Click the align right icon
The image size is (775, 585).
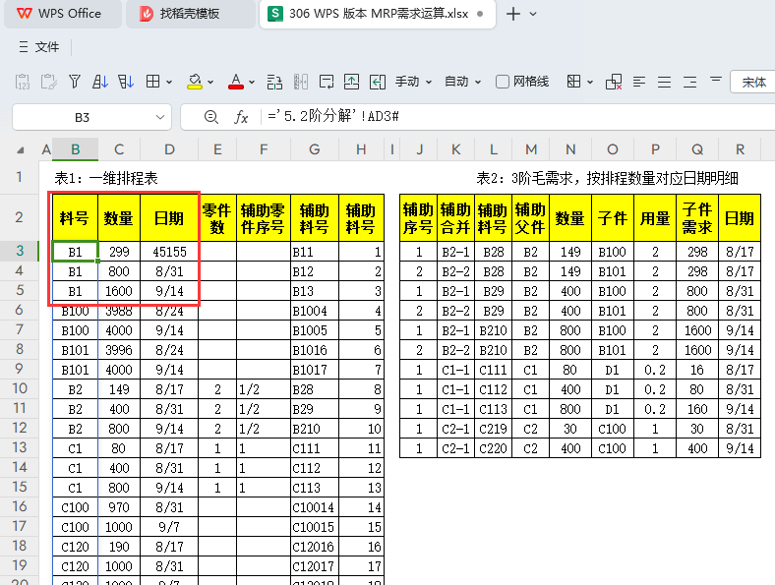point(690,82)
